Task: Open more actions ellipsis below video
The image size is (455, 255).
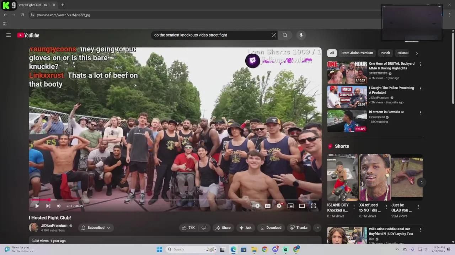Action: pyautogui.click(x=317, y=228)
